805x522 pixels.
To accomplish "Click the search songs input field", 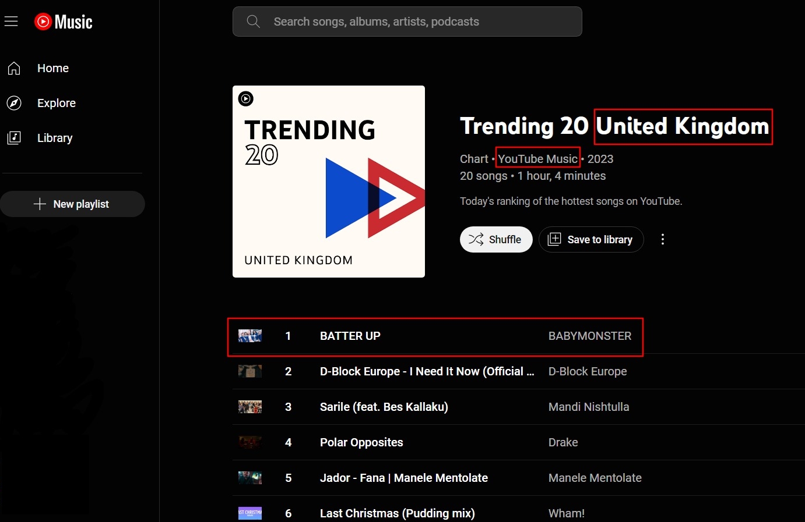I will (x=407, y=22).
